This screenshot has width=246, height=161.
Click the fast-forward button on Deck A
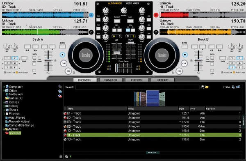(x=35, y=46)
